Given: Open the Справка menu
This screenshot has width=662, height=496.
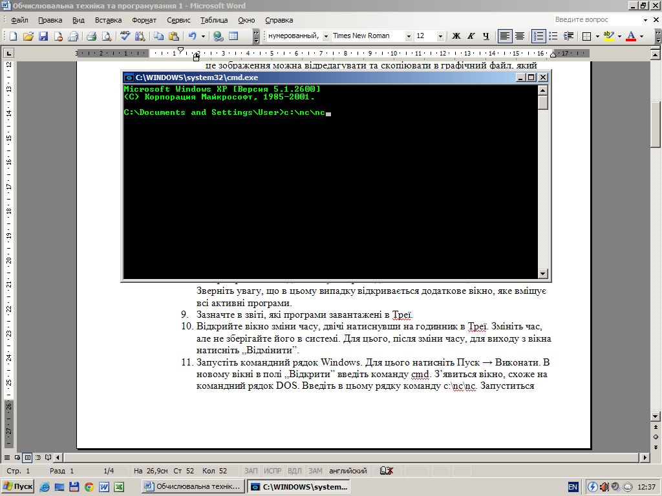Looking at the screenshot, I should coord(279,20).
